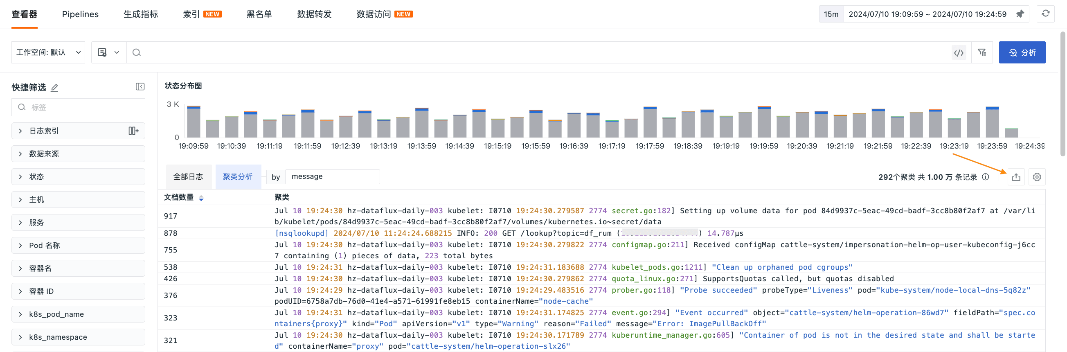Click the info icon beside record count
This screenshot has height=352, width=1067.
pos(986,177)
